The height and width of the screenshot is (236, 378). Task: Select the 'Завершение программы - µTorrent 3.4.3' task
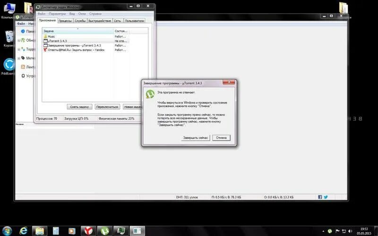86,45
